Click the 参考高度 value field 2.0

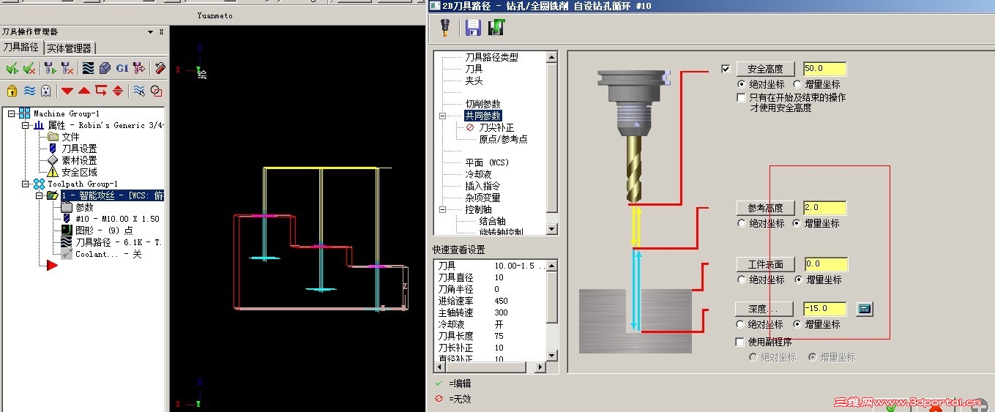click(x=824, y=208)
